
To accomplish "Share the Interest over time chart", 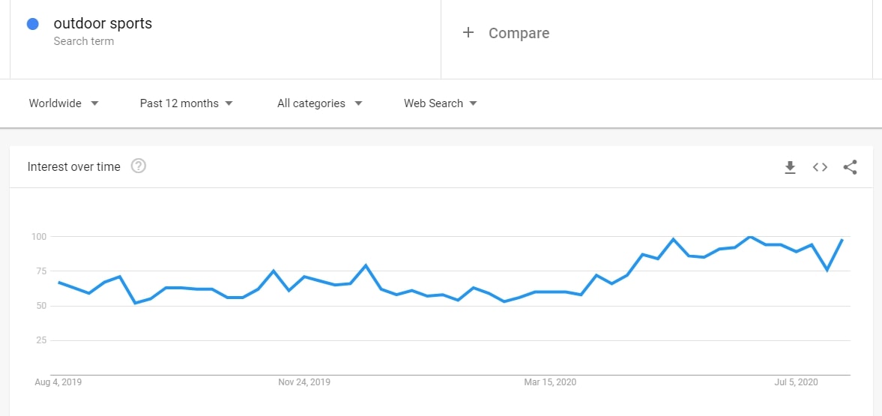I will [x=850, y=167].
